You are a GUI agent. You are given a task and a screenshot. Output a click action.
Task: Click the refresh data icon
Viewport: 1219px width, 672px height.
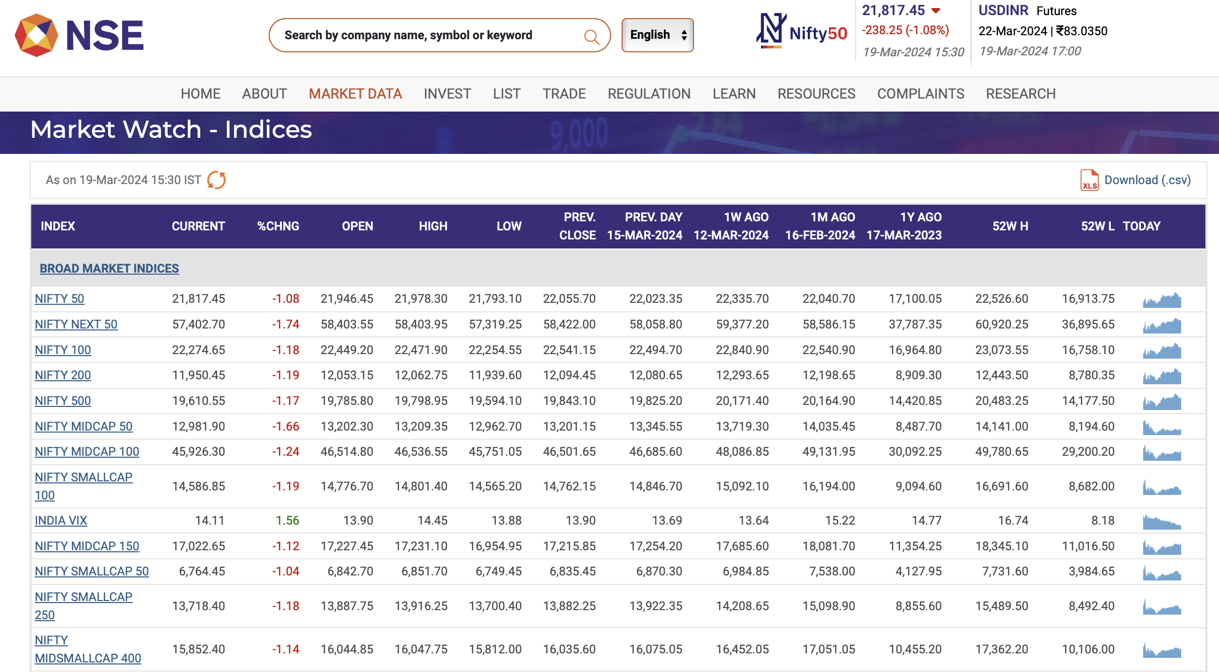tap(216, 180)
